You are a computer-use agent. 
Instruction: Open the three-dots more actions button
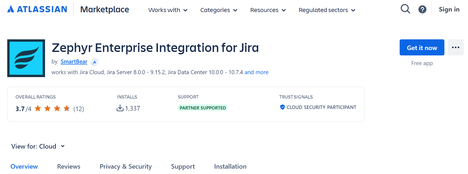455,47
